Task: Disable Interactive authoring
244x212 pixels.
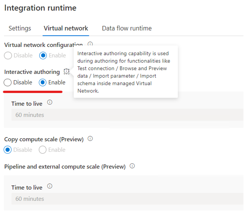Action: click(7, 83)
